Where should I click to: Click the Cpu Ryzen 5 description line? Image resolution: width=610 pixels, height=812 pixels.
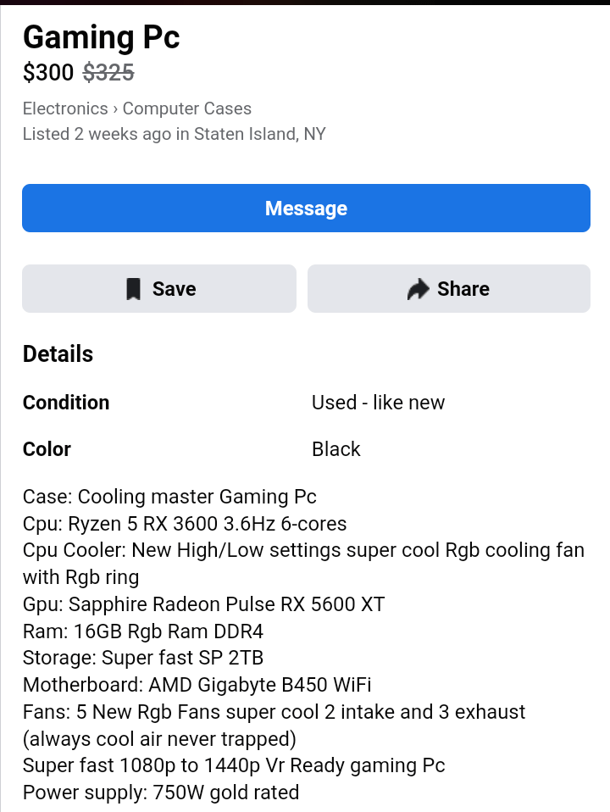185,524
